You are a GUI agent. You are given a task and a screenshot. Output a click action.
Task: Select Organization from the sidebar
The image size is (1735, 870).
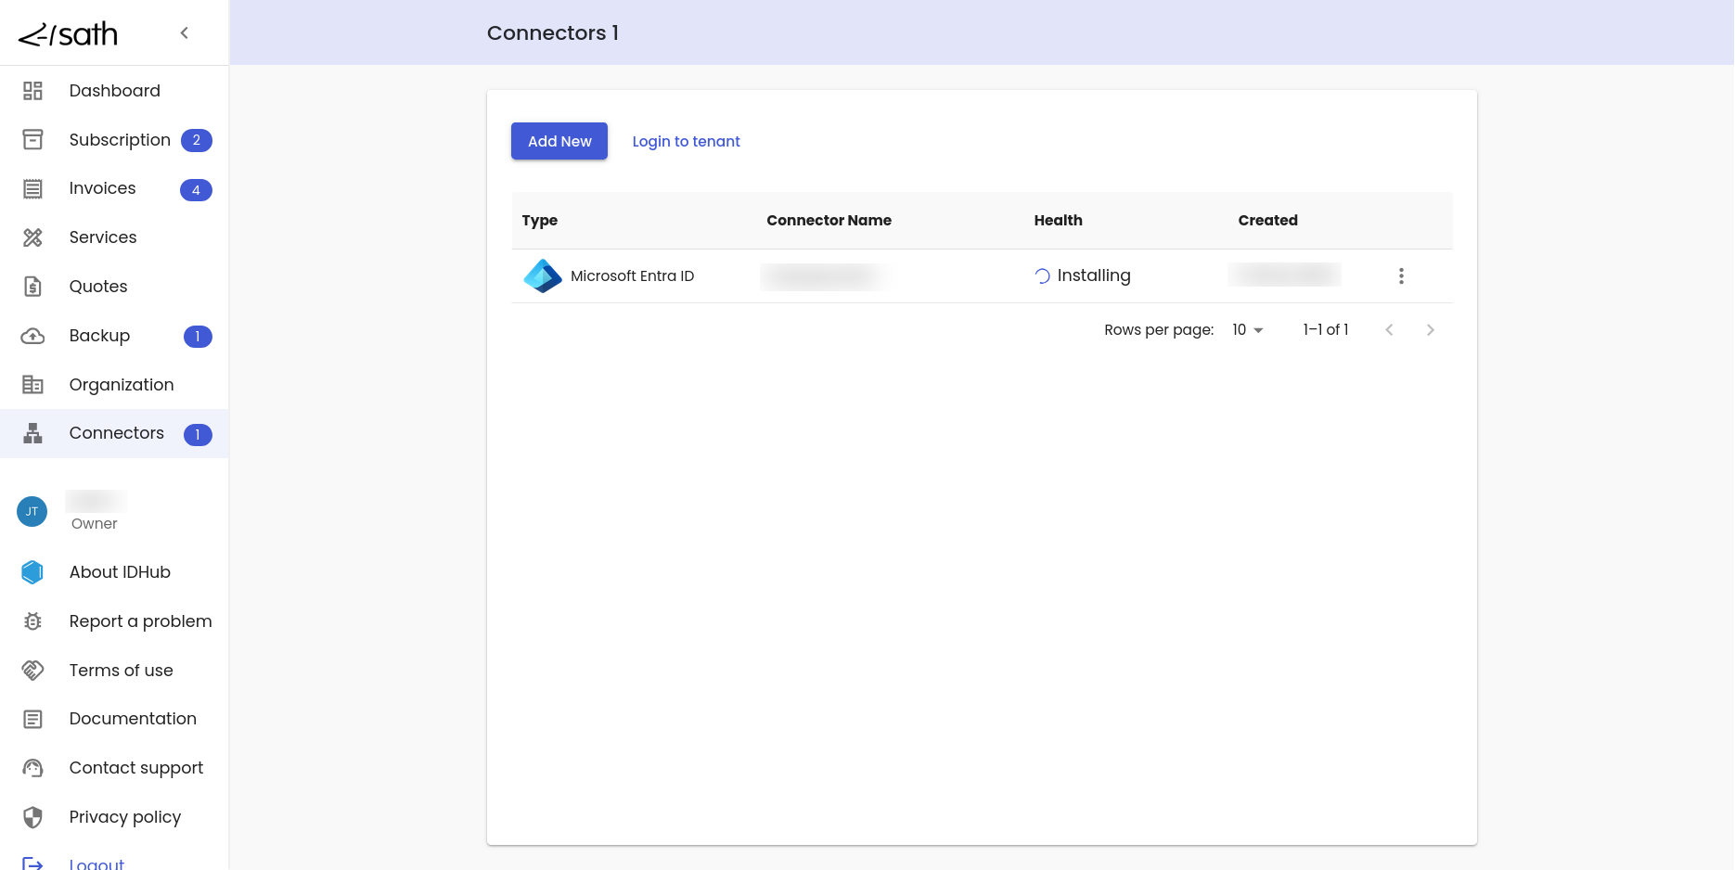(122, 385)
